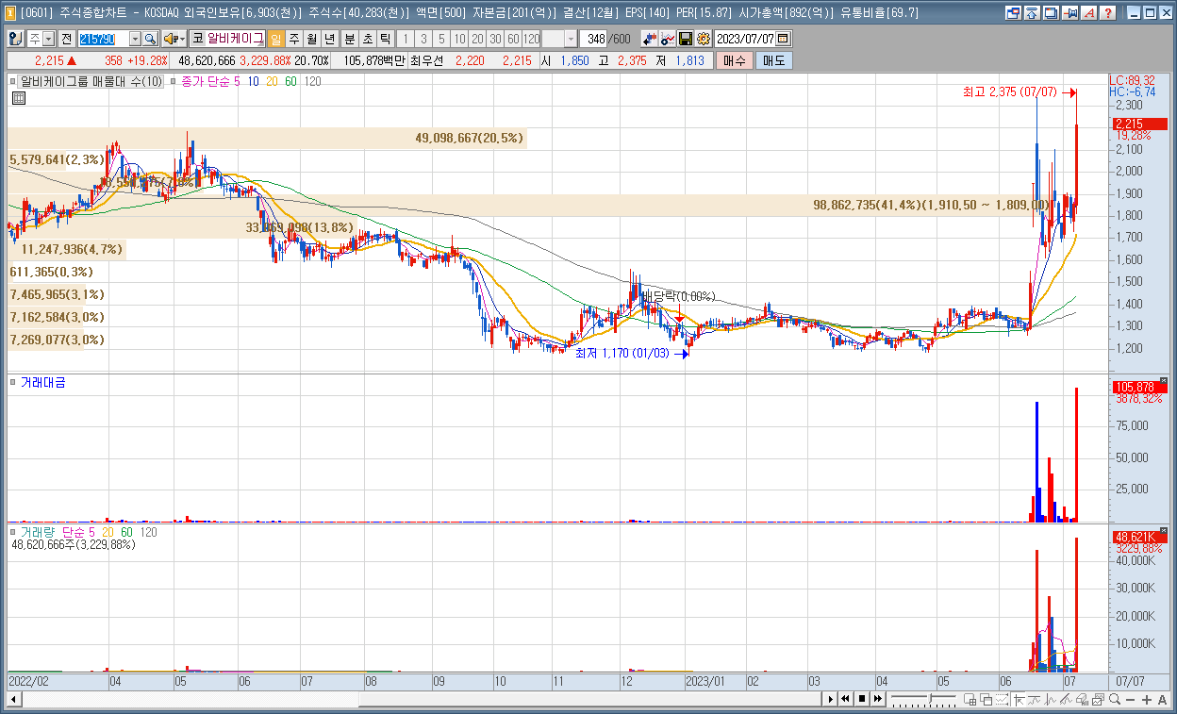This screenshot has height=714, width=1177.
Task: Click the 종가 단순 moving average label
Action: (204, 82)
